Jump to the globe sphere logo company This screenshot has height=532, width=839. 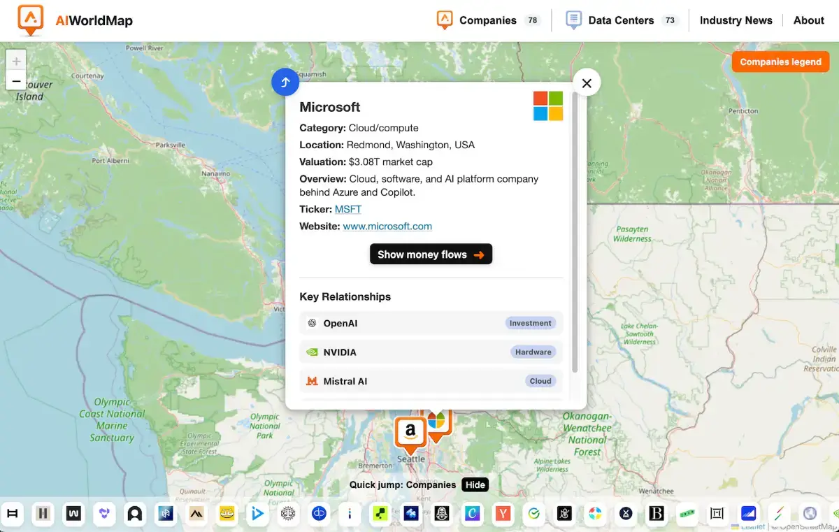point(810,514)
